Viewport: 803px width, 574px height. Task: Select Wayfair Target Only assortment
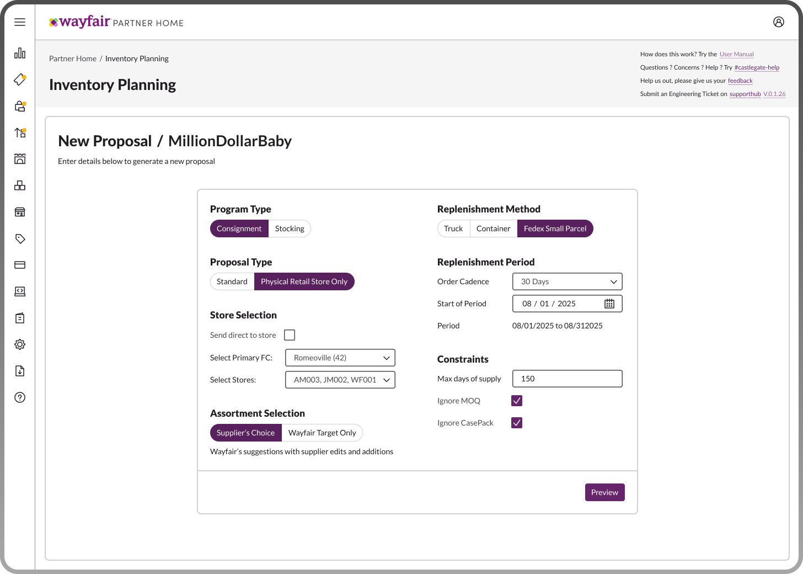(322, 433)
